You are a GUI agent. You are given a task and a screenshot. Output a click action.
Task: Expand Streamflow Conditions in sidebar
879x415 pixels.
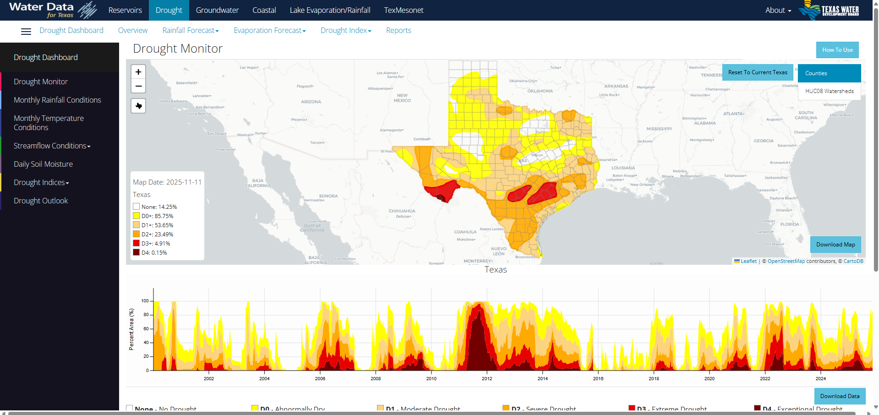pyautogui.click(x=52, y=146)
